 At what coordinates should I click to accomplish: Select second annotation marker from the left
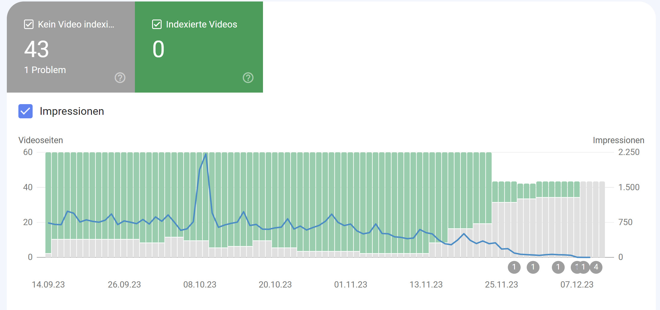pos(533,267)
